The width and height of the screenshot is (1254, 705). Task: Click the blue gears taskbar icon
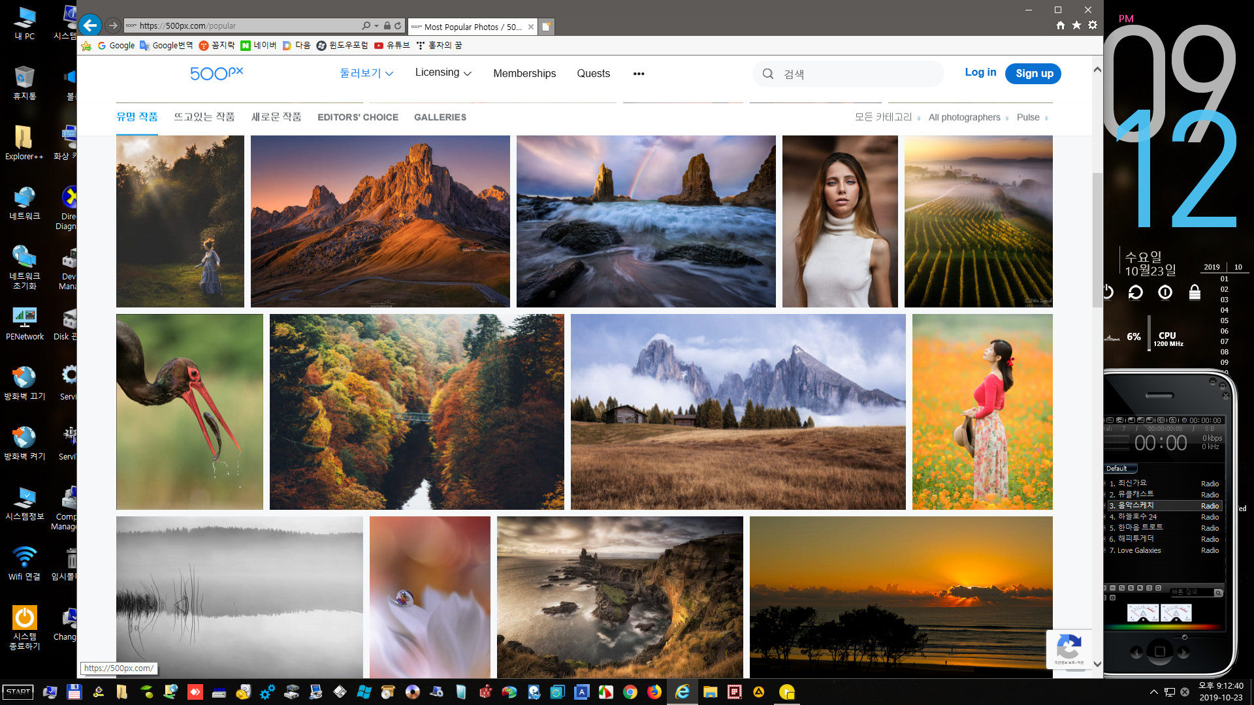pyautogui.click(x=267, y=692)
